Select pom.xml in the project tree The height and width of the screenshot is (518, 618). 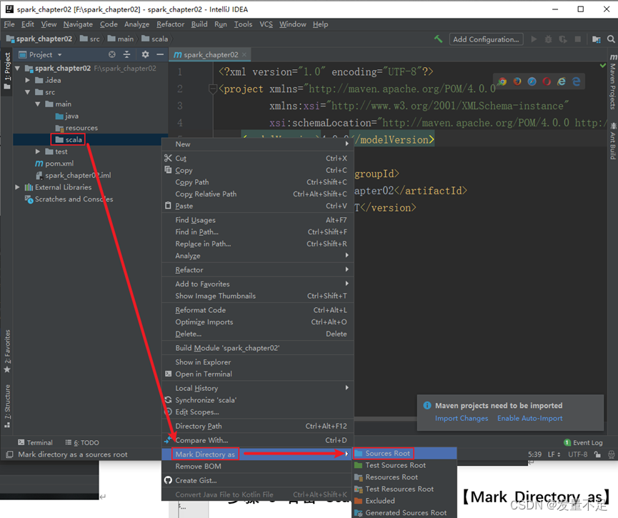click(54, 163)
